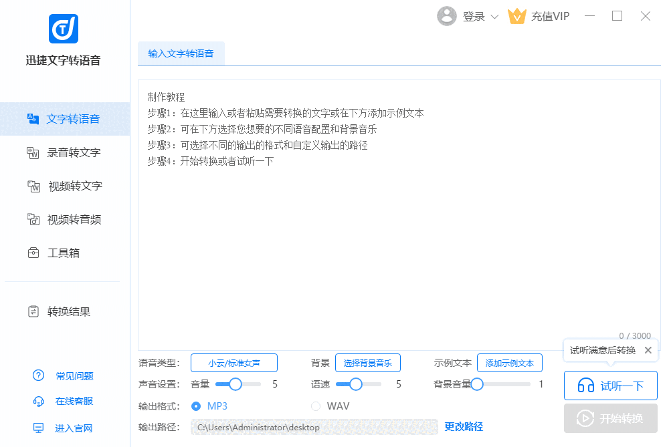
Task: Click the 更改路径 link
Action: point(464,426)
